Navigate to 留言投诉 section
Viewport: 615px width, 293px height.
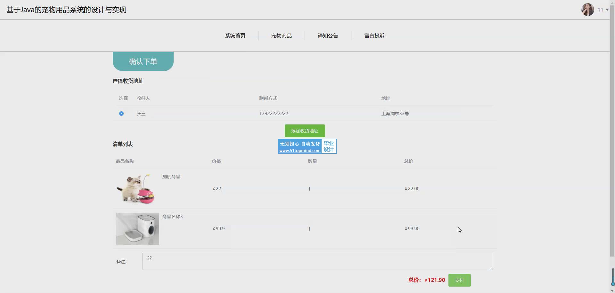374,36
